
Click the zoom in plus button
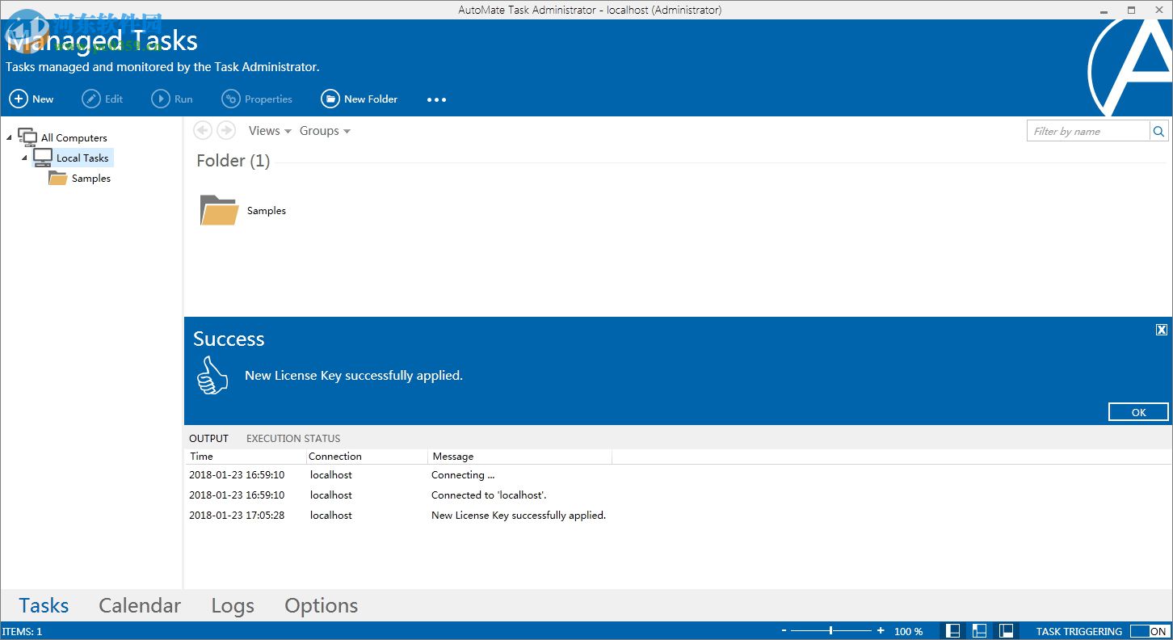(881, 631)
